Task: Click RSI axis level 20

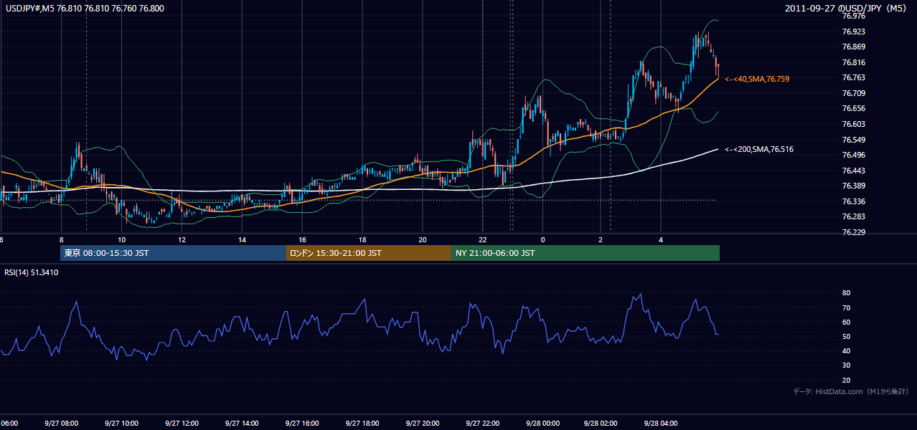Action: pyautogui.click(x=846, y=380)
